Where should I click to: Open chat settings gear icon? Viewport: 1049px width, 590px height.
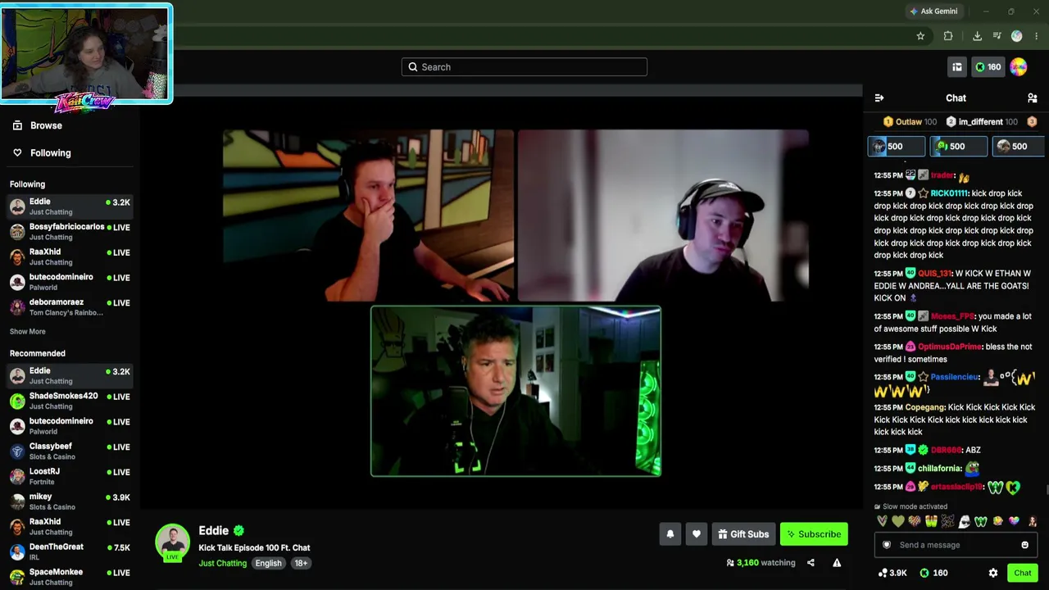click(993, 574)
